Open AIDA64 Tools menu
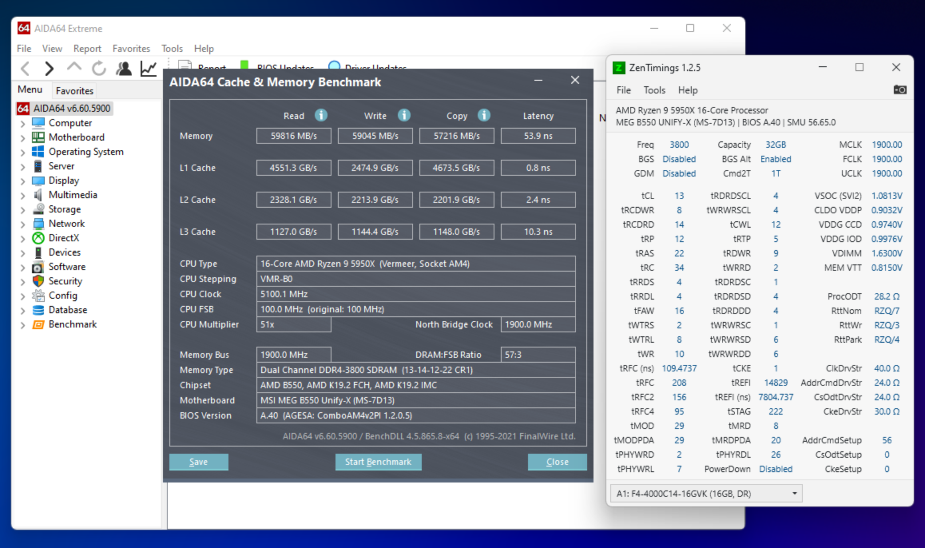Image resolution: width=925 pixels, height=548 pixels. click(x=172, y=48)
